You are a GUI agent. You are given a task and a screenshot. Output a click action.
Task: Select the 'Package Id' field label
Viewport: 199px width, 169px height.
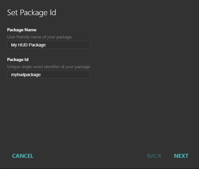tap(18, 59)
